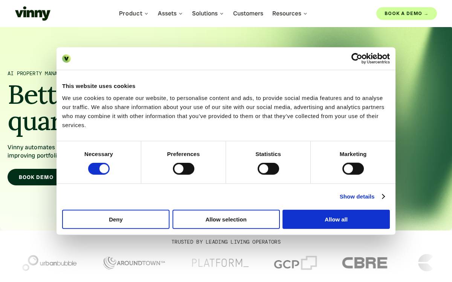The image size is (452, 282).
Task: Open the Assets navigation item
Action: [167, 14]
